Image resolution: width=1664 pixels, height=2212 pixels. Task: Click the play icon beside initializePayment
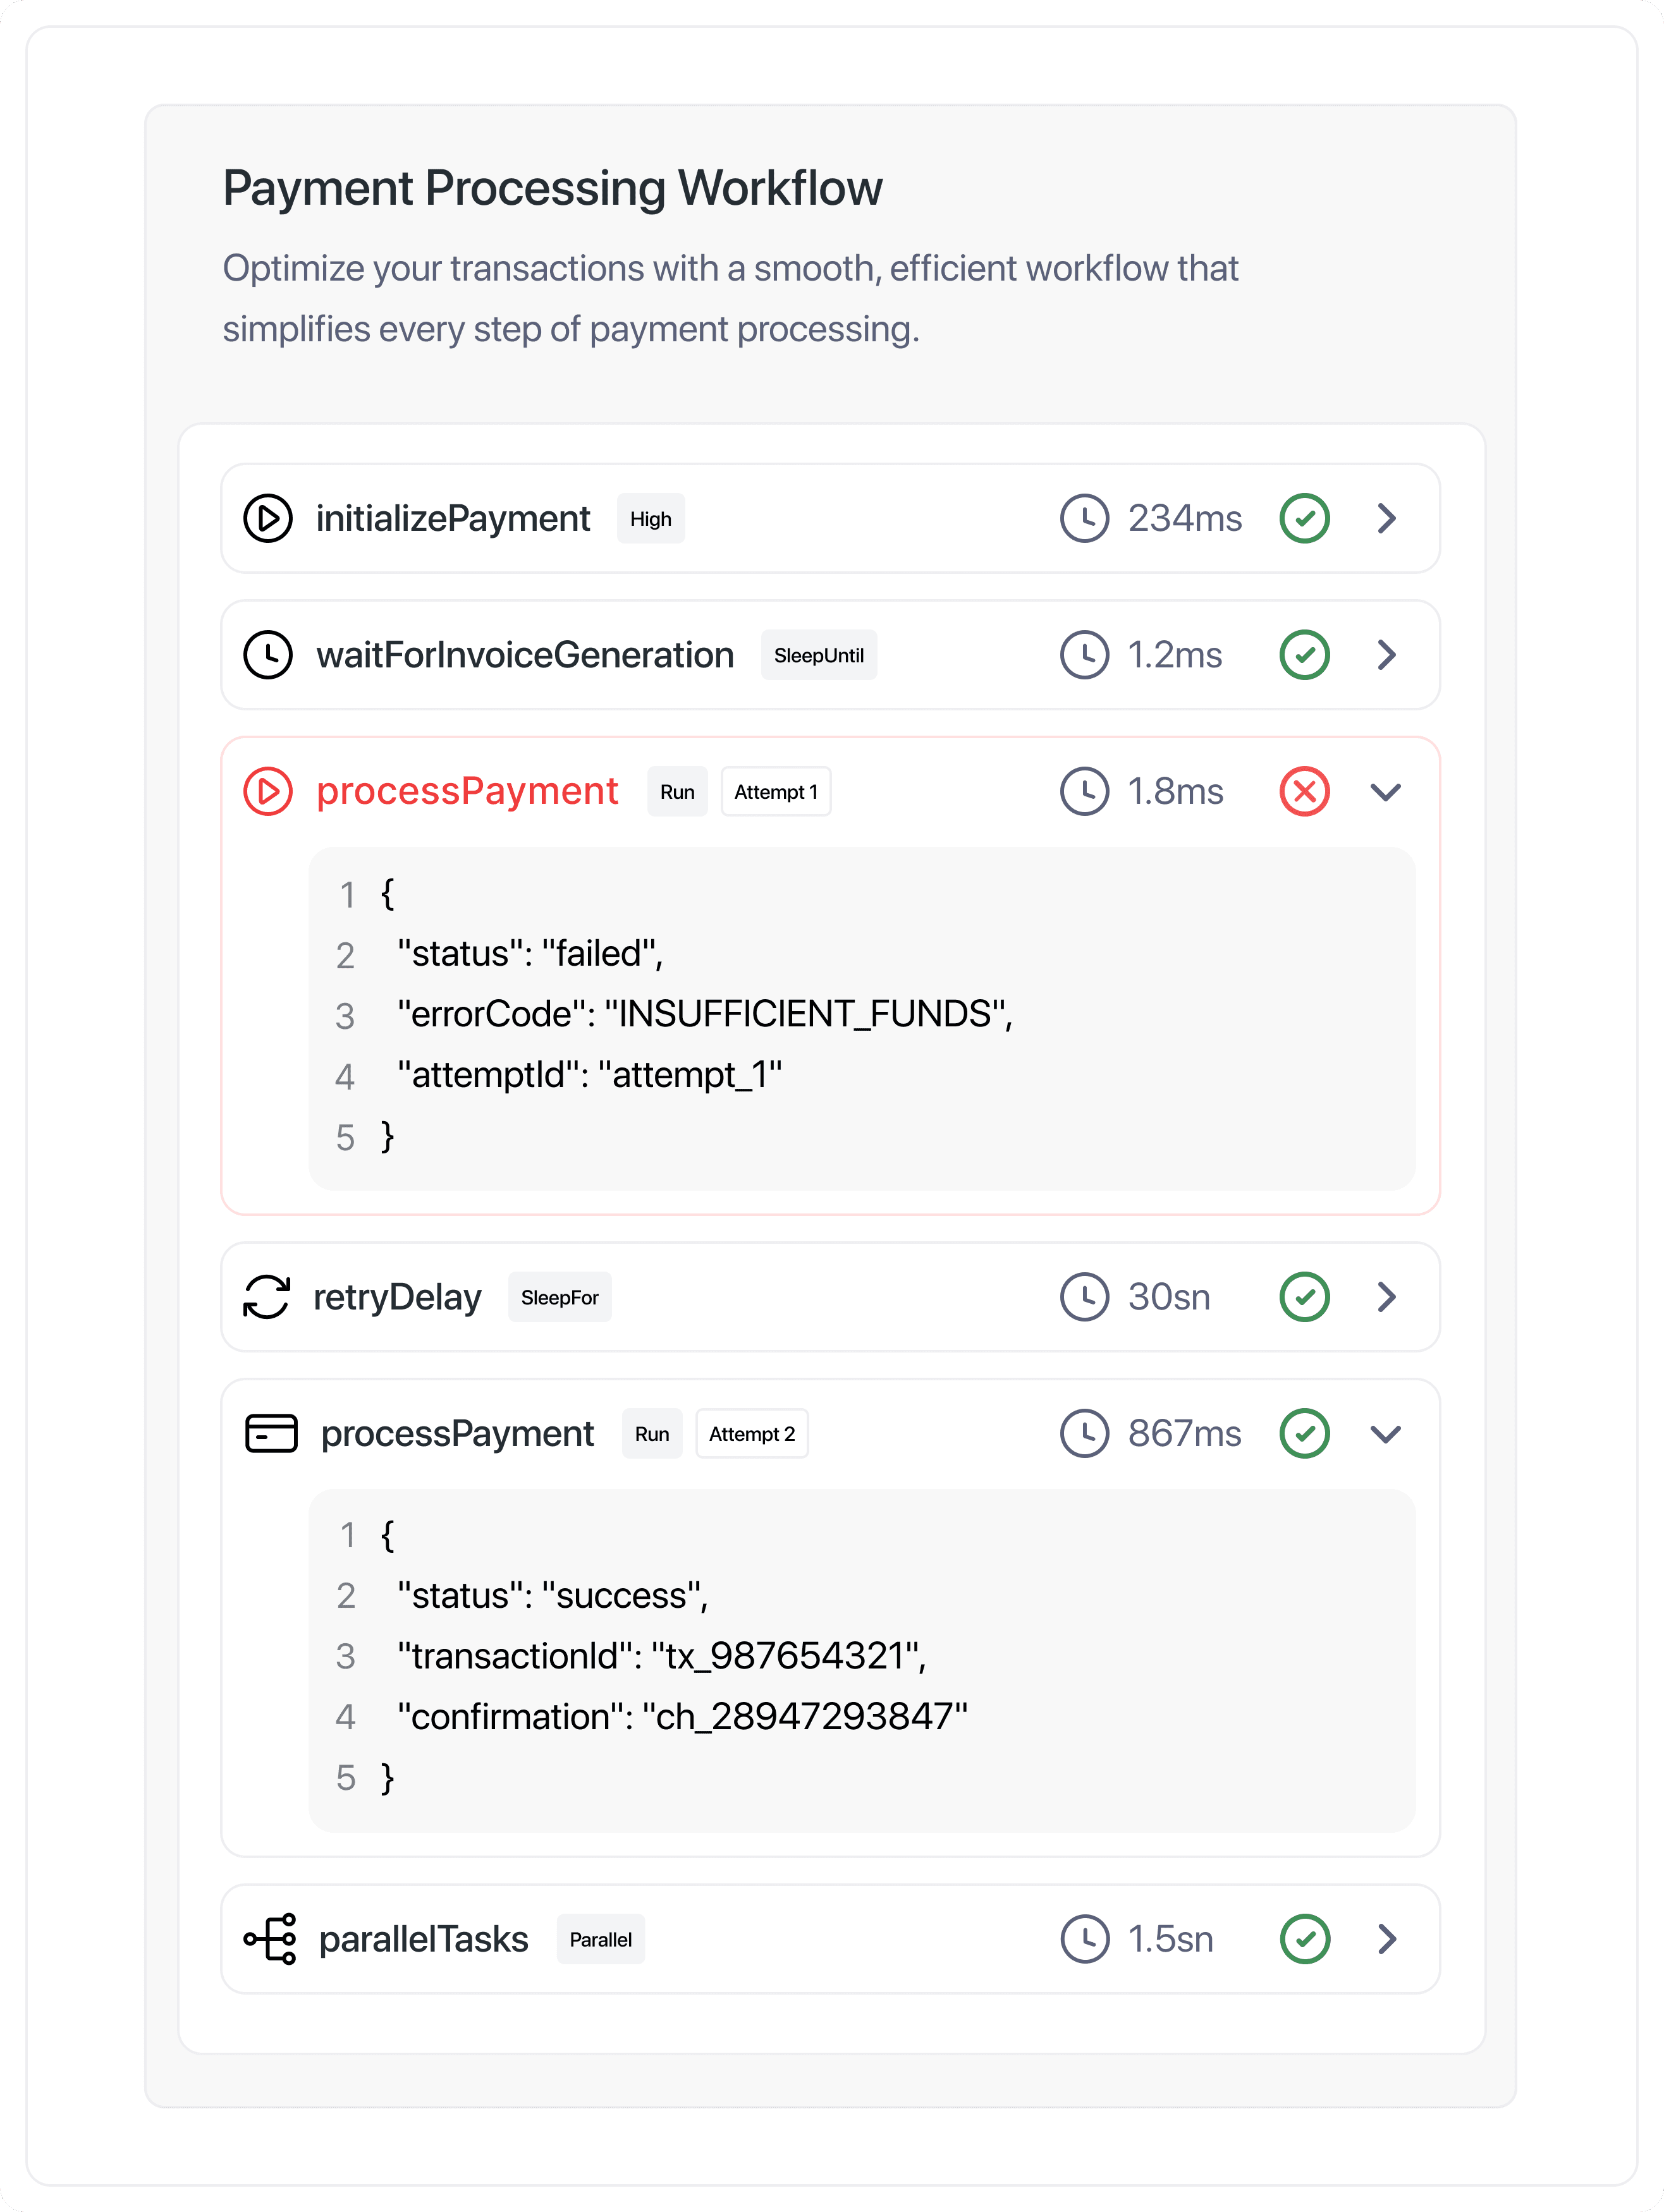(x=268, y=518)
